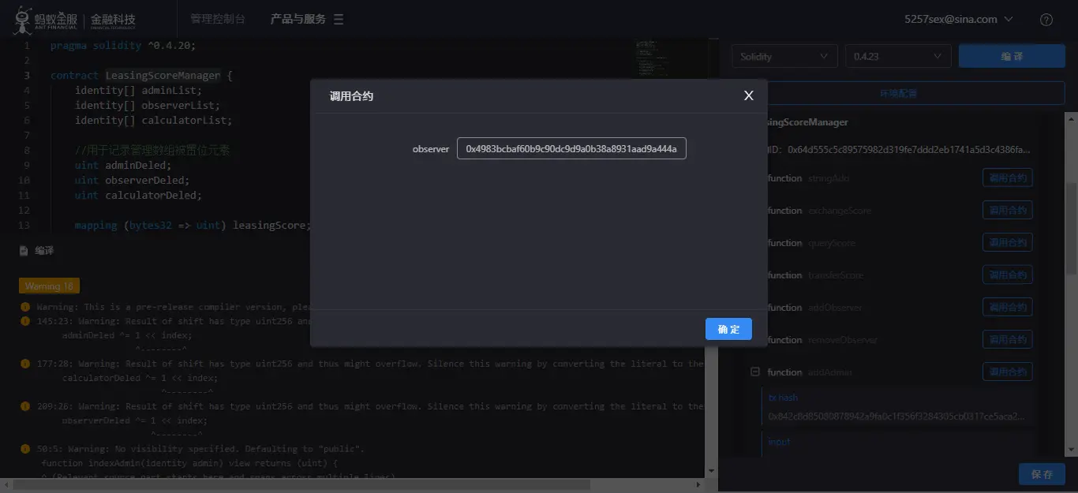Collapse the addAdmin function entry

(755, 372)
